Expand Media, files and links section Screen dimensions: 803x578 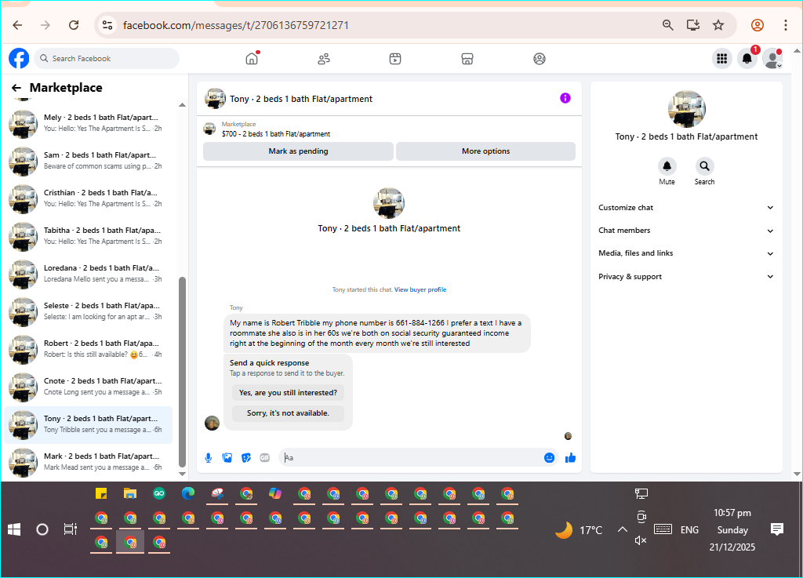pyautogui.click(x=686, y=253)
